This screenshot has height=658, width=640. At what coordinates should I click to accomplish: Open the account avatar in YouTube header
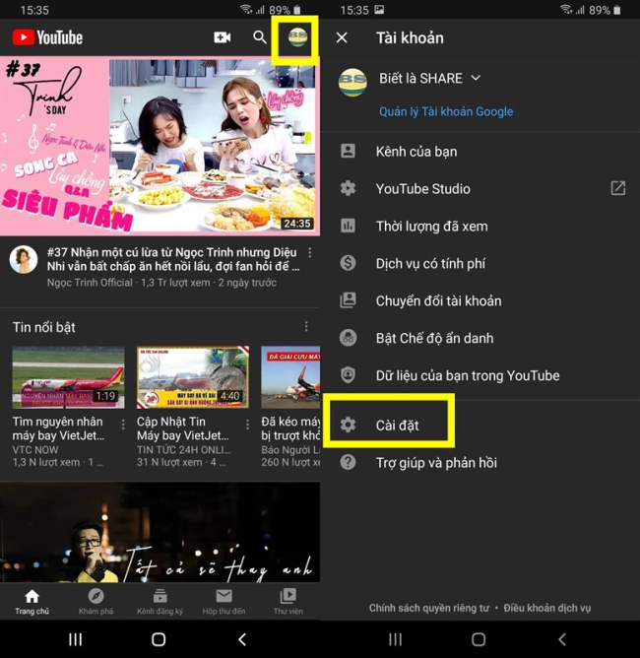coord(297,37)
